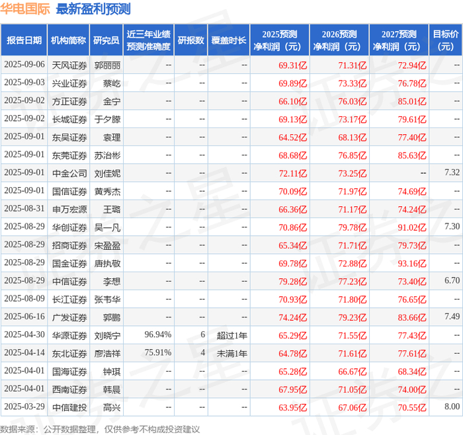Click analyst name 吴一凡
The width and height of the screenshot is (463, 435).
[107, 227]
